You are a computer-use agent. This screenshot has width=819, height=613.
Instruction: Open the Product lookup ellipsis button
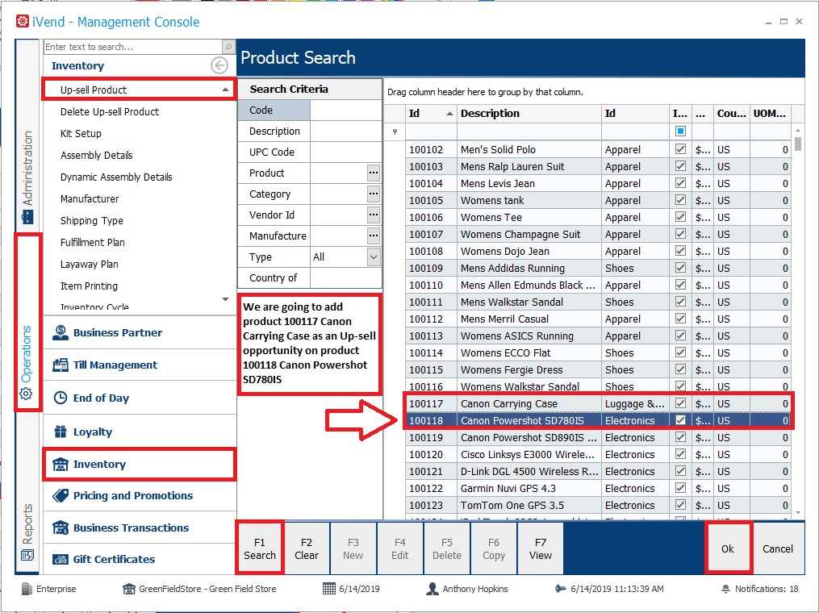tap(373, 173)
